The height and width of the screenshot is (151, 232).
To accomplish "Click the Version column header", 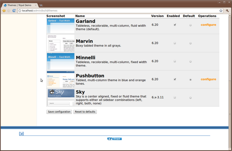I will [157, 16].
